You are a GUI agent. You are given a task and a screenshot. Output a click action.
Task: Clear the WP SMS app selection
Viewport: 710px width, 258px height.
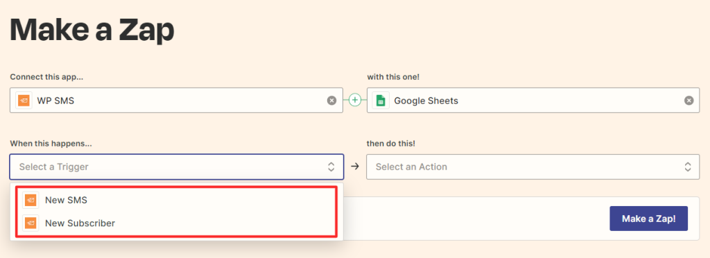point(332,100)
